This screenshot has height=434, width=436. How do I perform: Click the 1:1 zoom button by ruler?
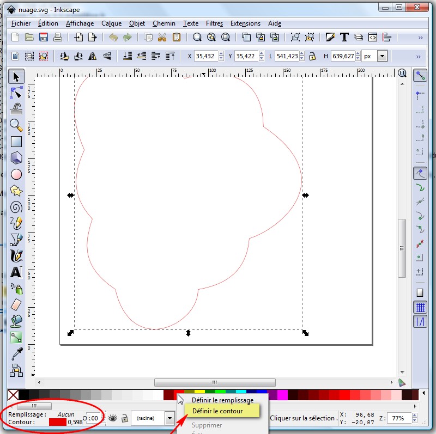coord(402,73)
